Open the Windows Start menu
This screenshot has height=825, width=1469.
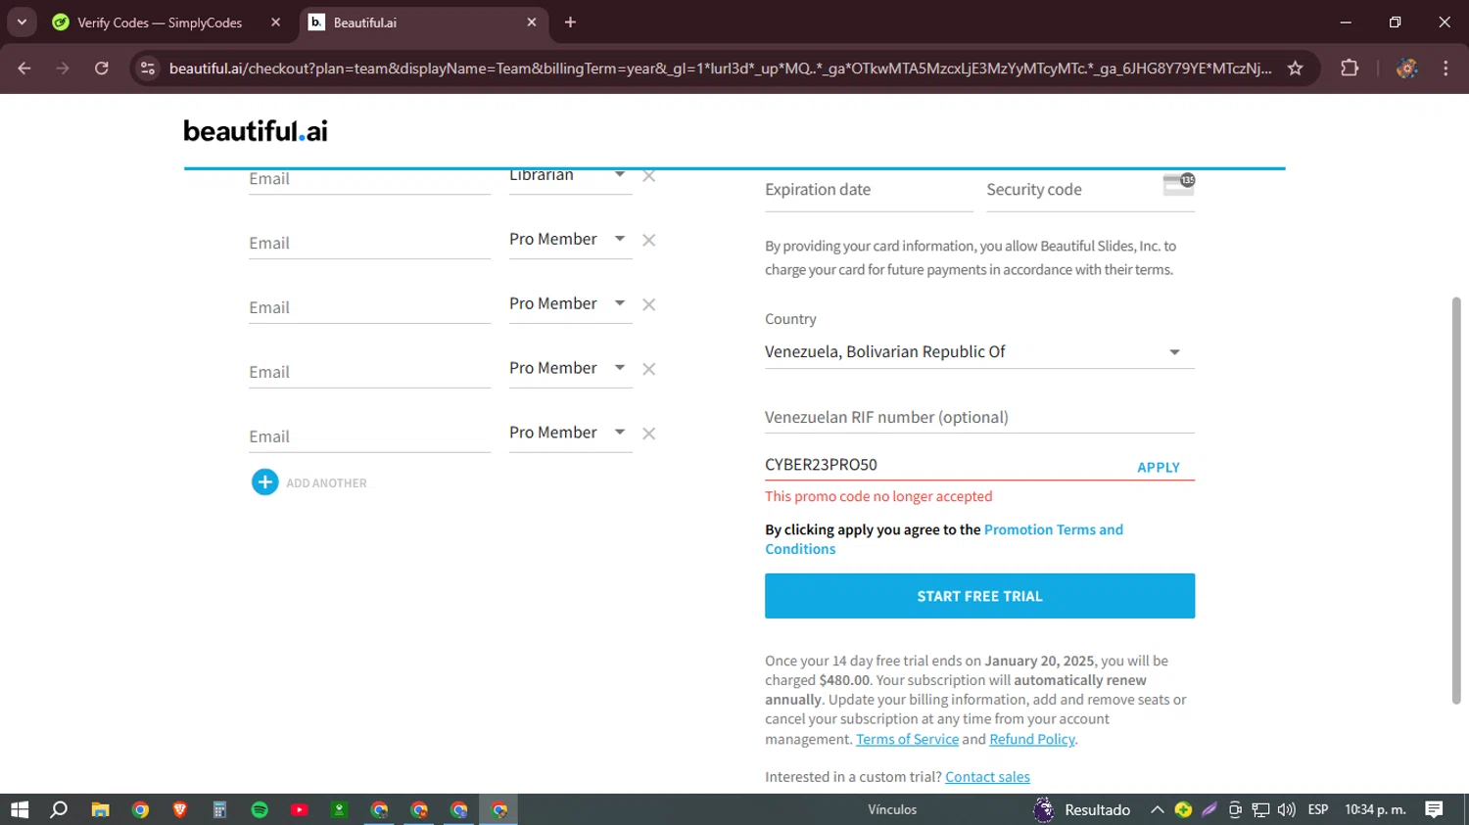pos(20,809)
